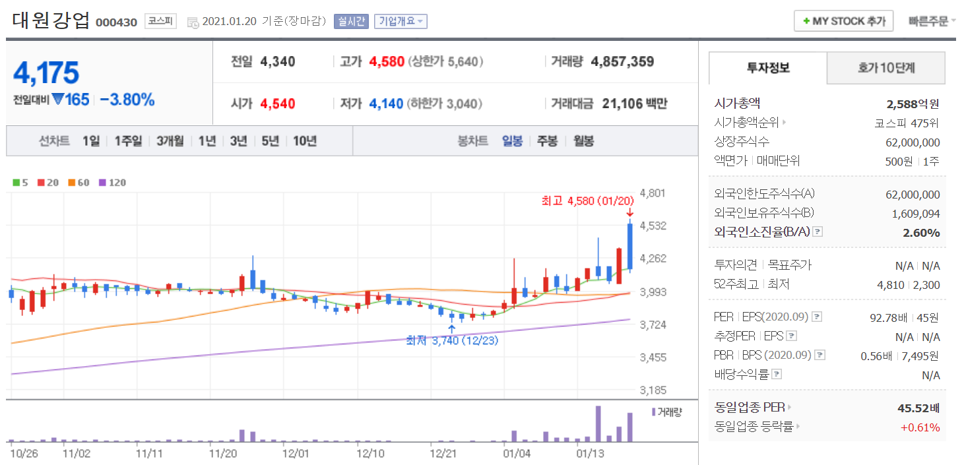964x465 pixels.
Task: Expand the 기업개요 dropdown
Action: pyautogui.click(x=401, y=21)
